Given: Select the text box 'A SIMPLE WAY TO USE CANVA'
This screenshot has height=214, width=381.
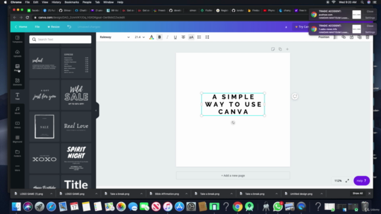Looking at the screenshot, I should (x=233, y=105).
